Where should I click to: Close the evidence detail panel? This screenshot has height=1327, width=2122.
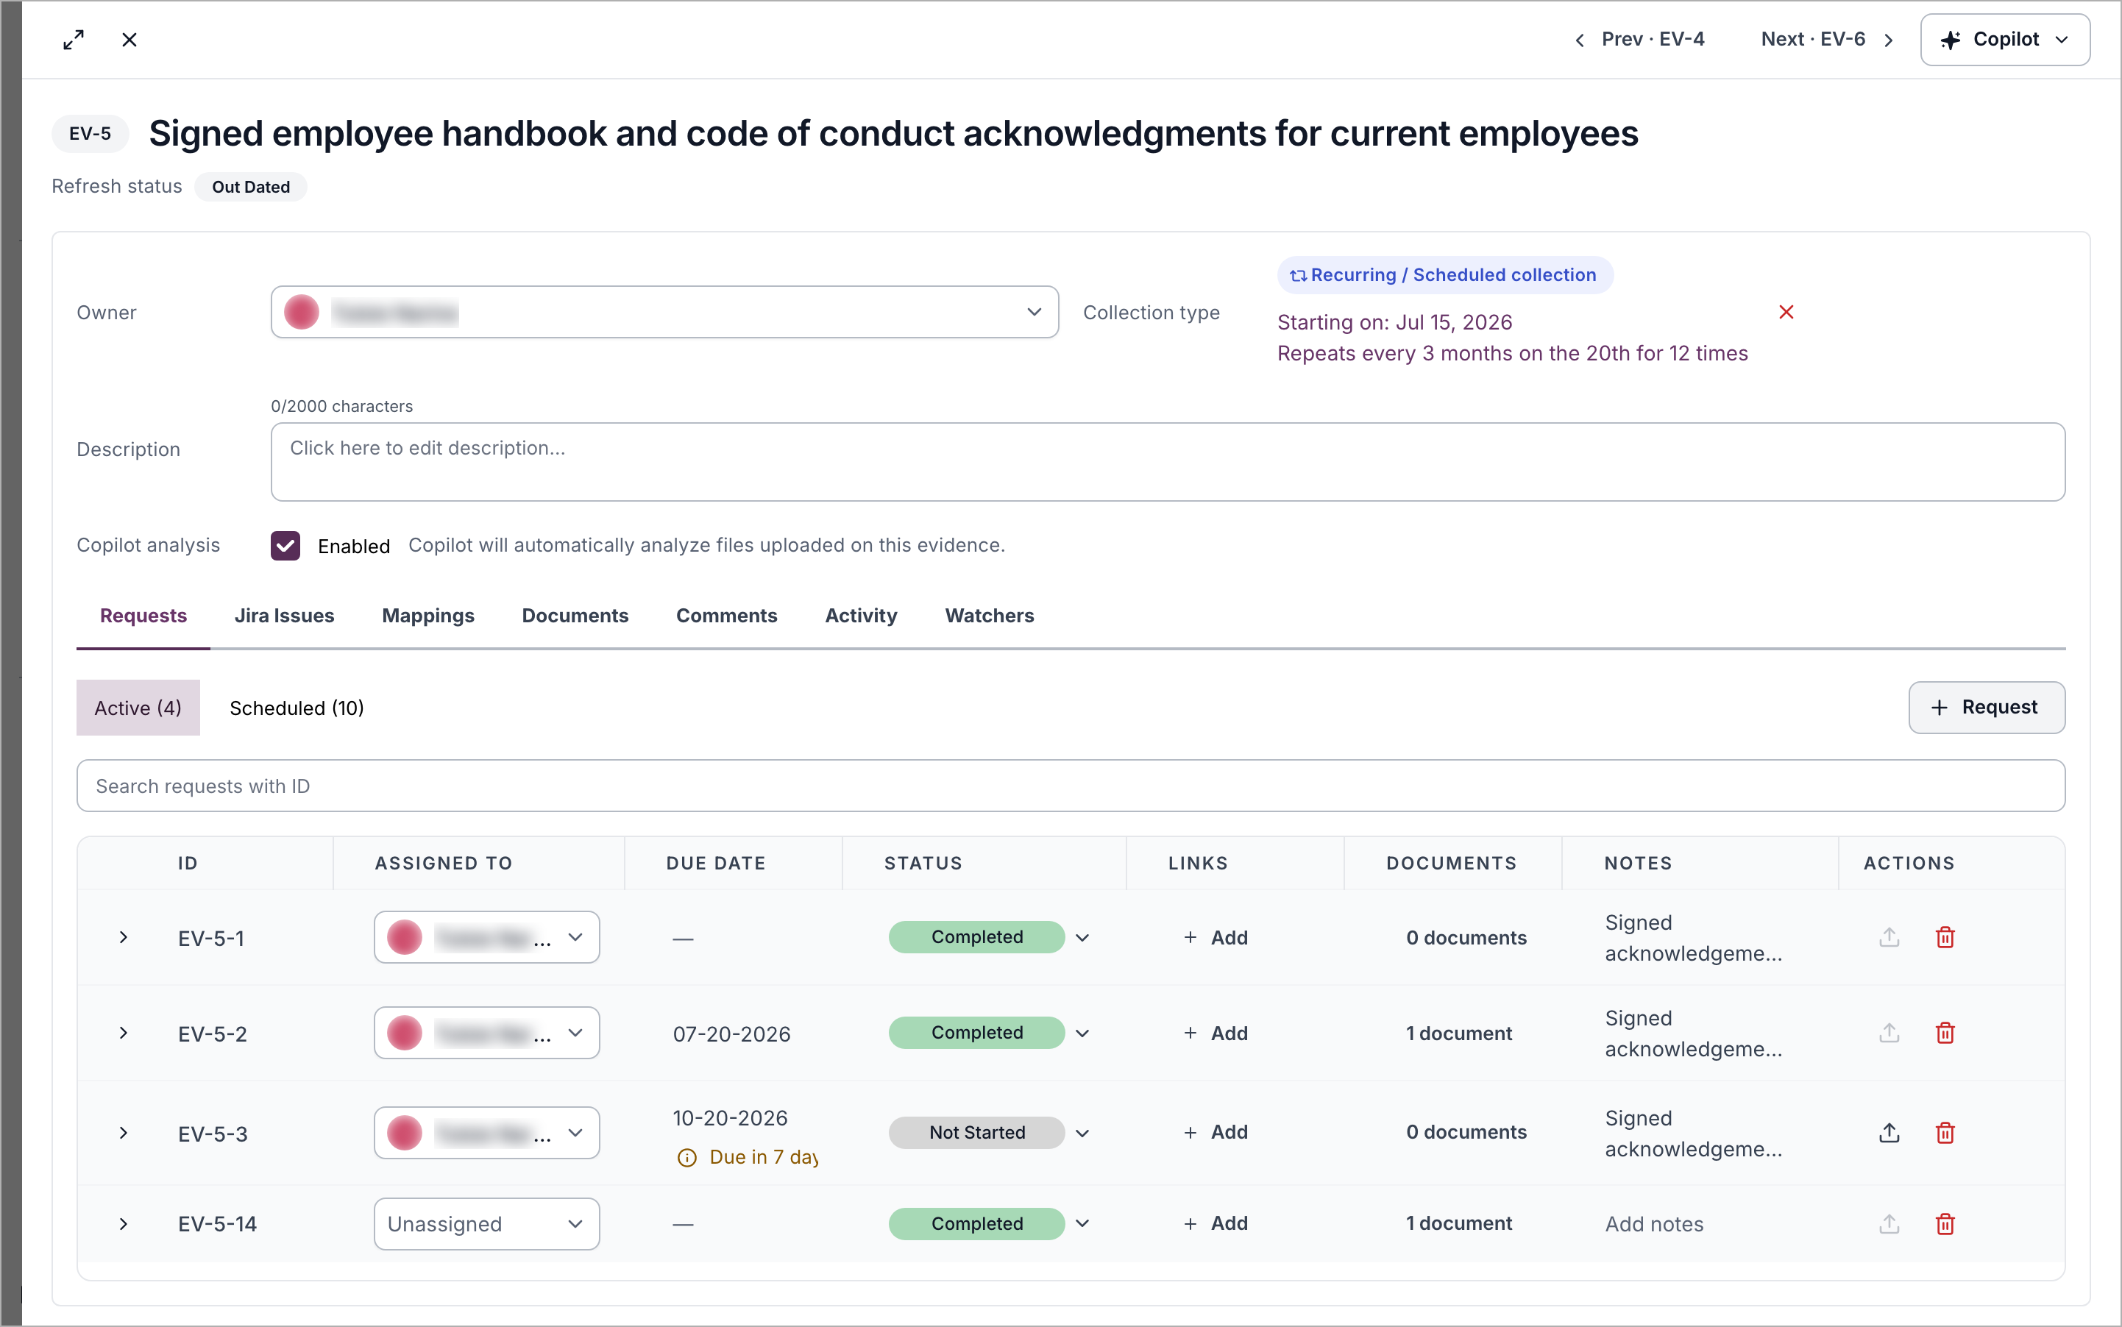[x=129, y=40]
